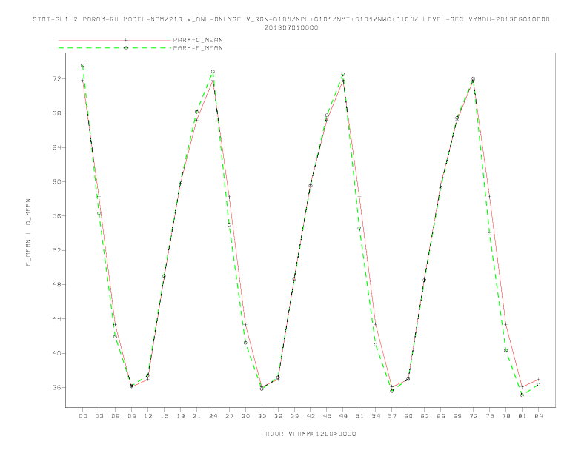Click x-axis forecast hour label 36
Viewport: 587px width, 453px height.
(278, 416)
